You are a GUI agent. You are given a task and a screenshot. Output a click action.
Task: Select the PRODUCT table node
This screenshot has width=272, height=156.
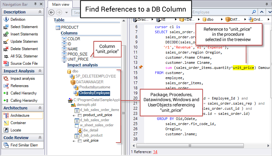(x=67, y=27)
